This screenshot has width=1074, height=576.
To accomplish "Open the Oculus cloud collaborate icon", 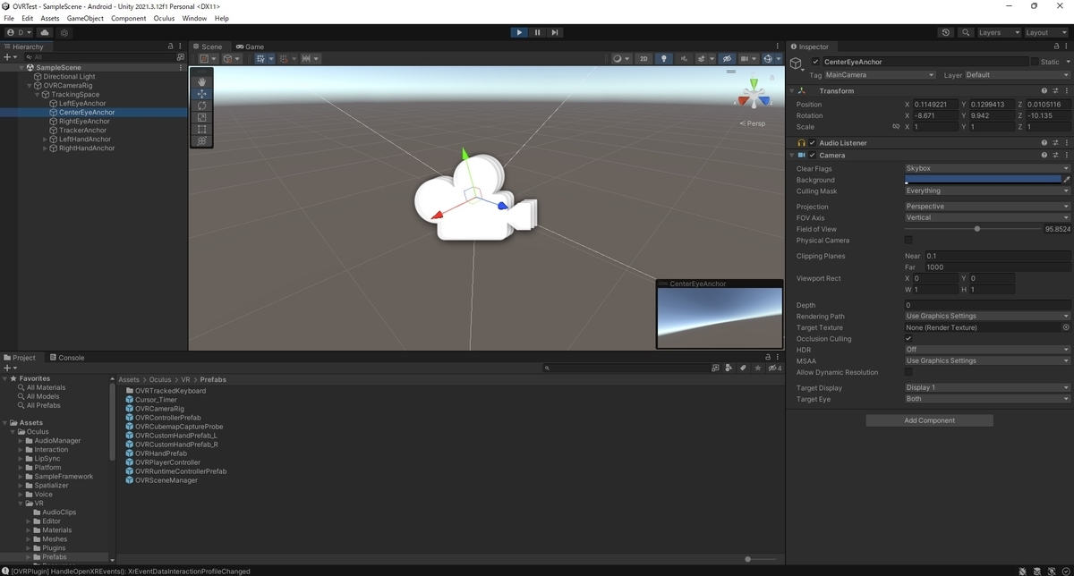I will coord(44,32).
